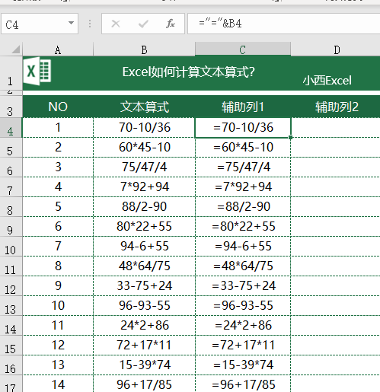
Task: Click NO cell with value 13
Action: point(58,365)
